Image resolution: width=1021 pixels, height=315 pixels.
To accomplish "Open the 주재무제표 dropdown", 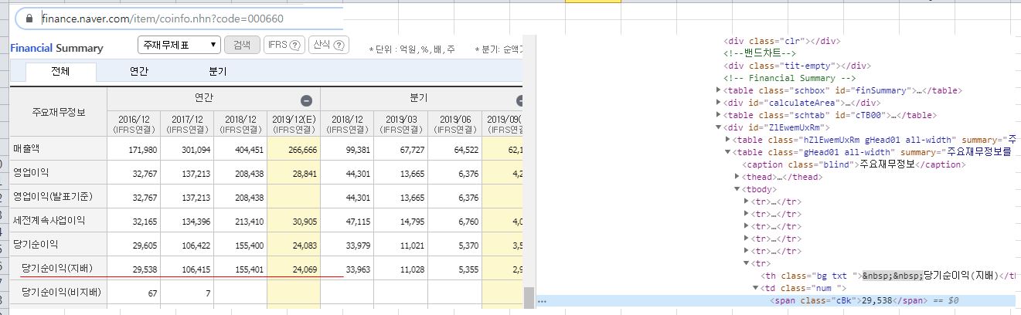I will click(179, 45).
